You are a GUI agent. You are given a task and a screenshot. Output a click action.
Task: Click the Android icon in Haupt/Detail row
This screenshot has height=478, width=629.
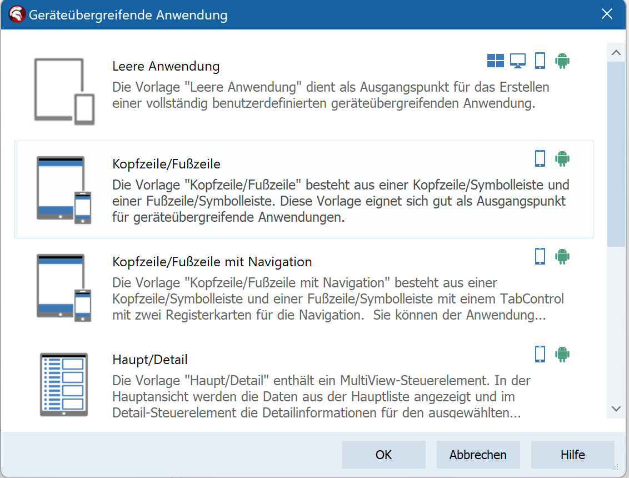(x=562, y=354)
